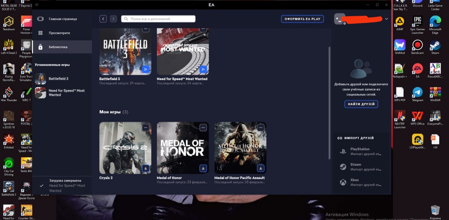Select Библиотека in the sidebar
The height and width of the screenshot is (220, 449).
pyautogui.click(x=62, y=47)
